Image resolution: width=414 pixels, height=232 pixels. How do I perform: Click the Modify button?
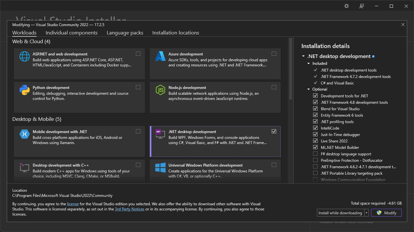click(386, 213)
